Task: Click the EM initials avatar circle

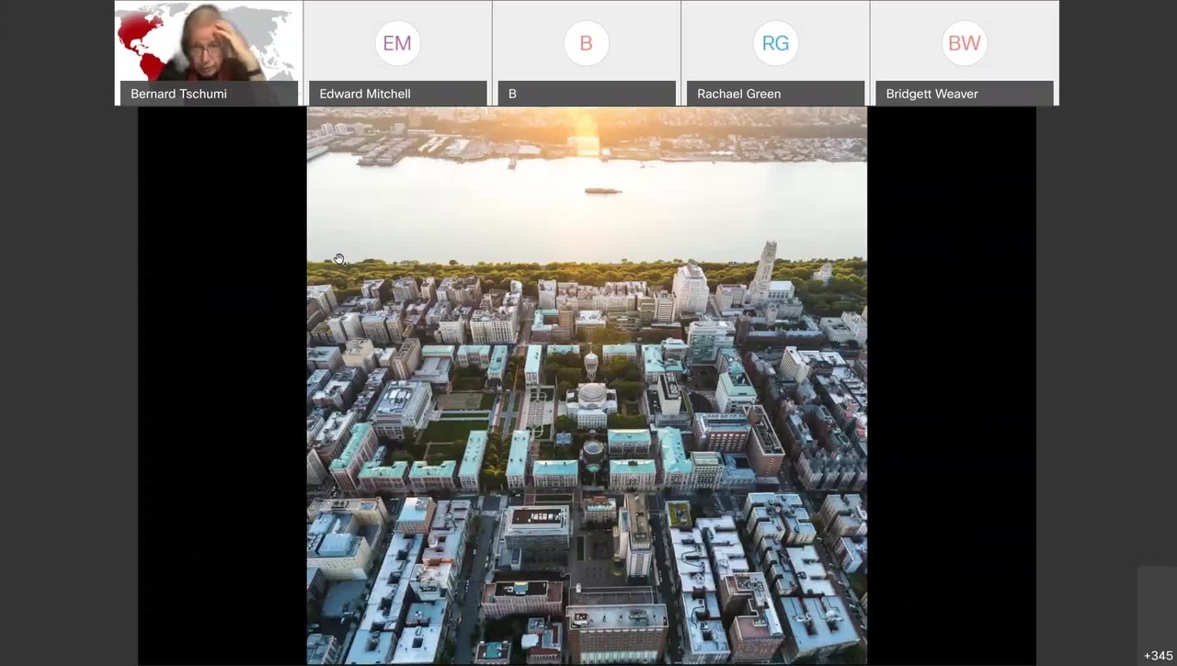Action: pyautogui.click(x=397, y=43)
